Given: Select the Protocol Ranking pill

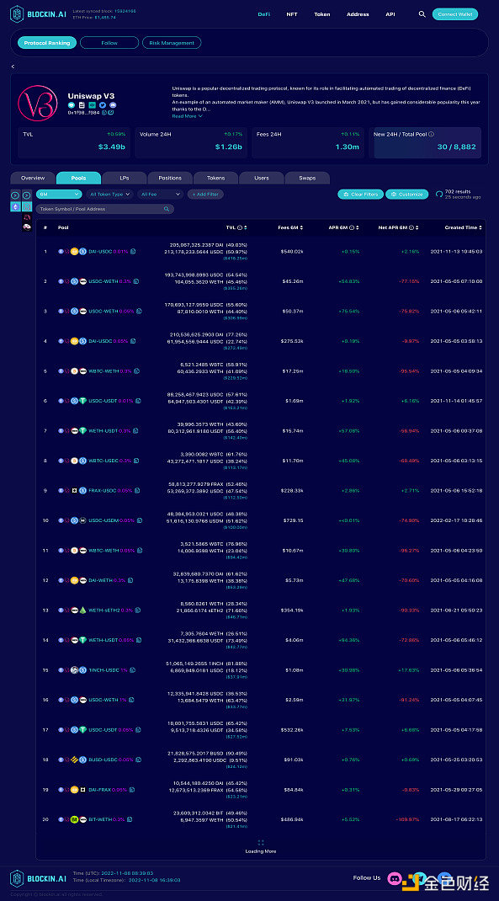Looking at the screenshot, I should [x=47, y=42].
